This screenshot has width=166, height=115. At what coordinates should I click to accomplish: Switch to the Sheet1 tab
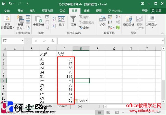pos(63,106)
